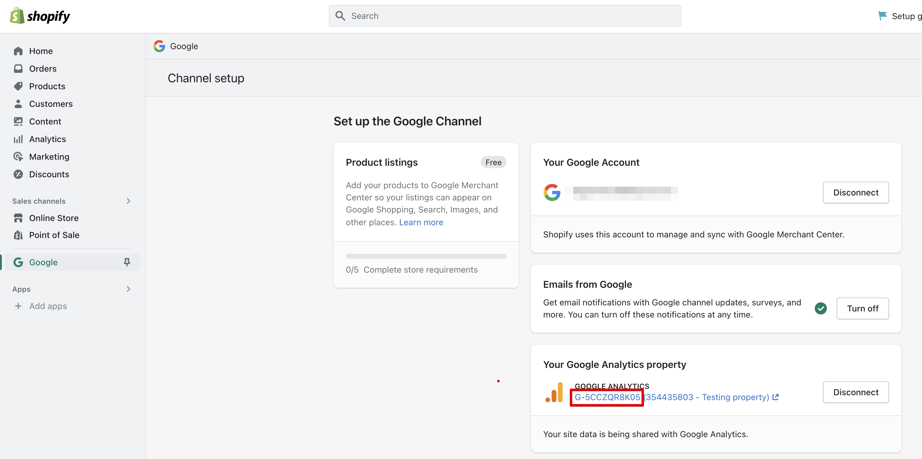
Task: Click the store requirements progress bar
Action: coord(426,256)
